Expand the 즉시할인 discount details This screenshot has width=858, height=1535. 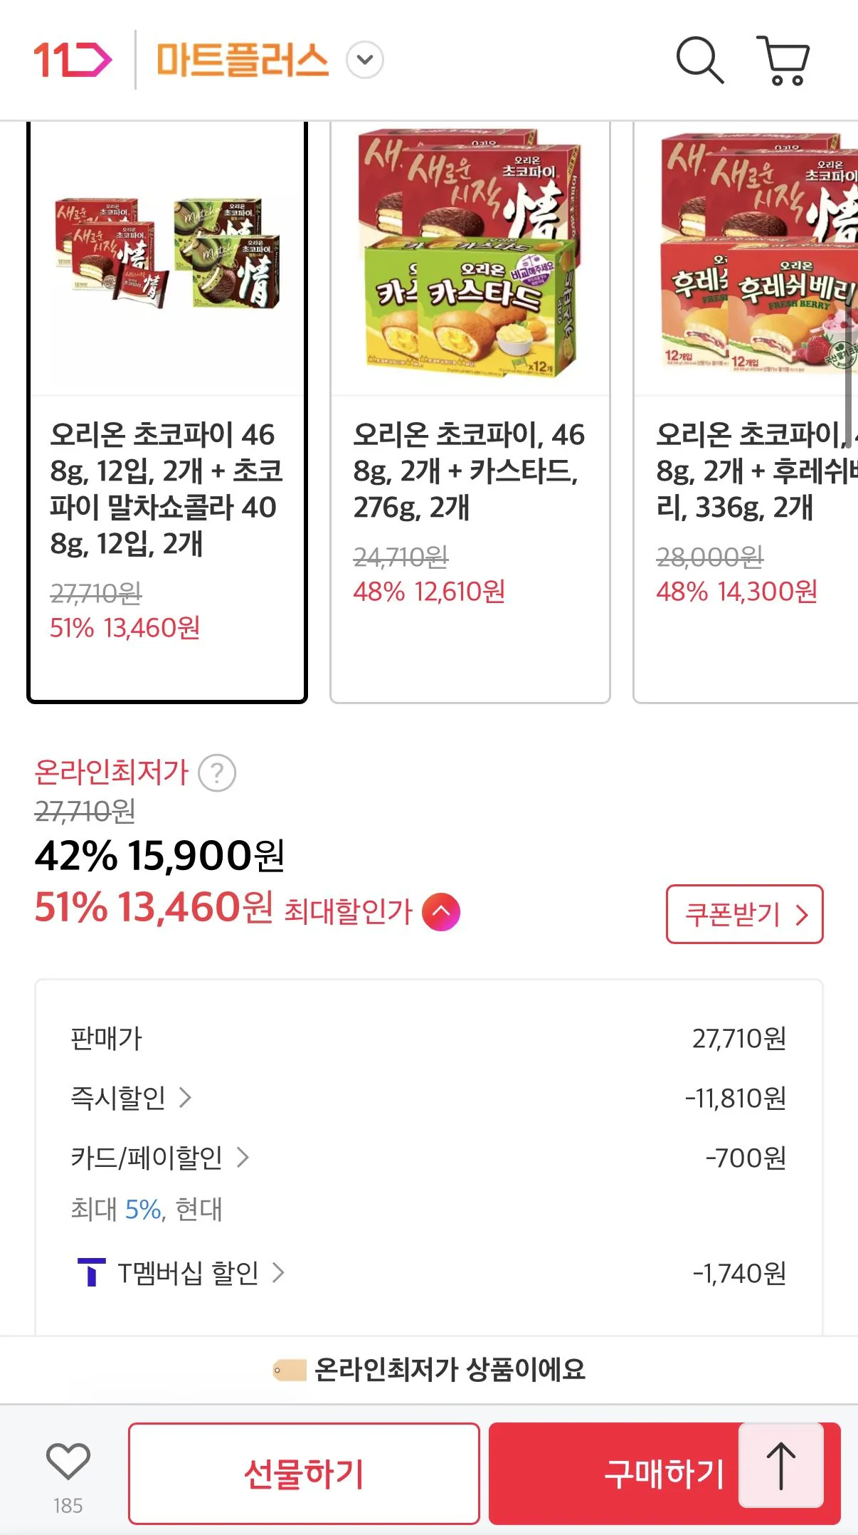(x=189, y=1096)
